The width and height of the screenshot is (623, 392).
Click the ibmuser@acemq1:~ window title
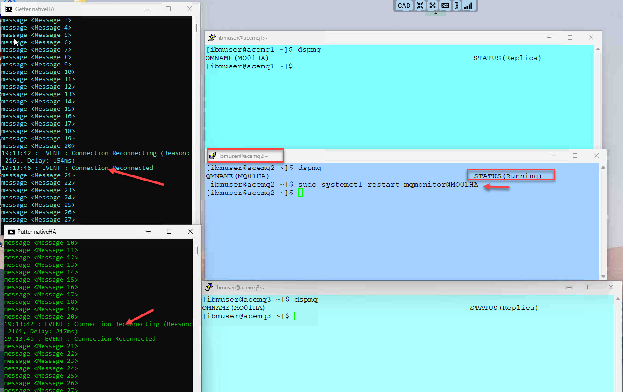(243, 38)
